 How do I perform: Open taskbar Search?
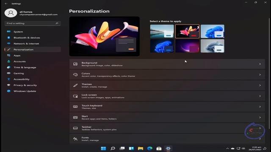(113, 148)
